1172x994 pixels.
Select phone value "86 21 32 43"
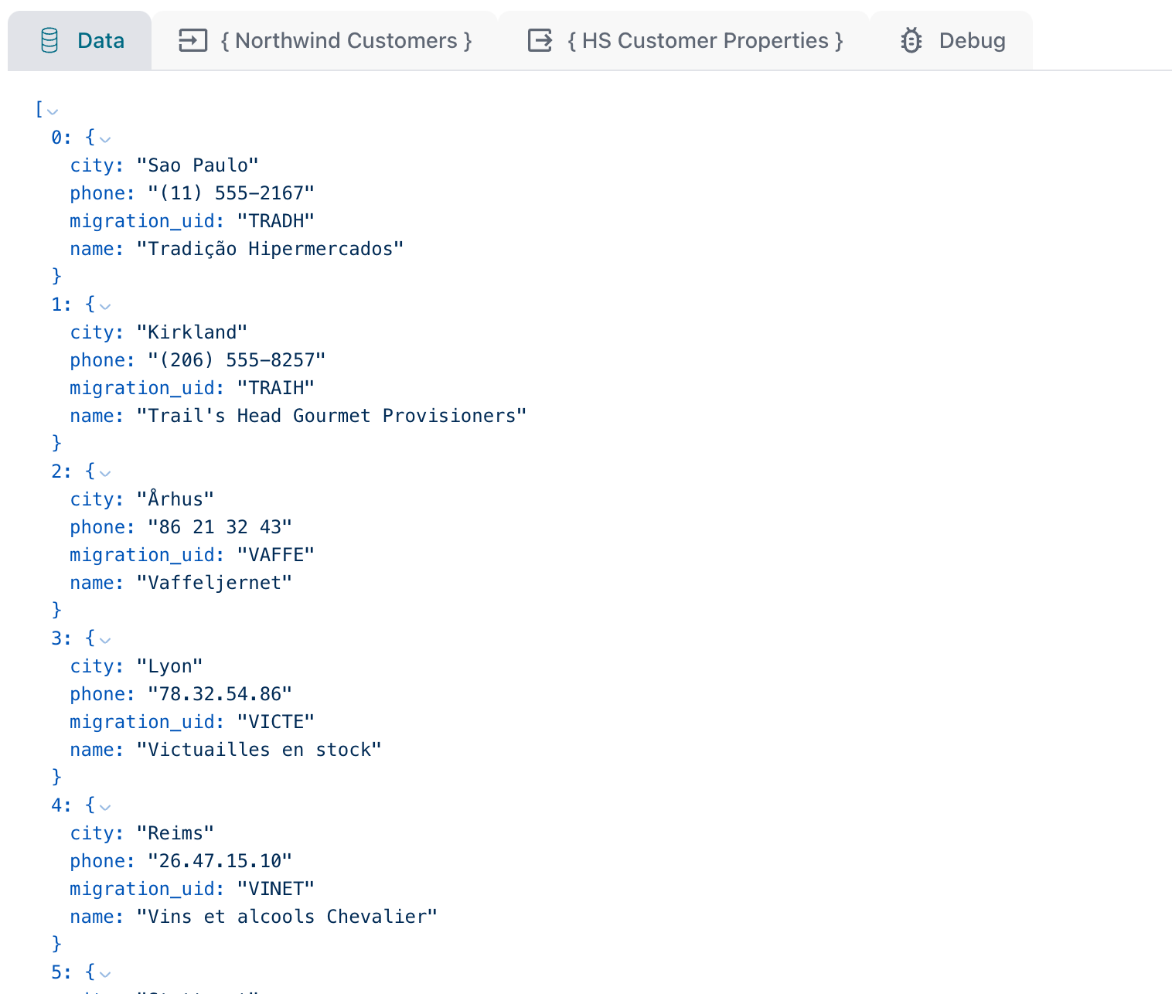(x=220, y=527)
